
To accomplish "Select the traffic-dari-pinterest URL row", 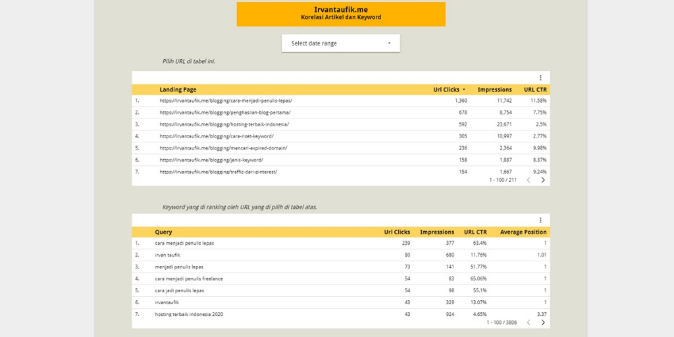I will point(340,172).
